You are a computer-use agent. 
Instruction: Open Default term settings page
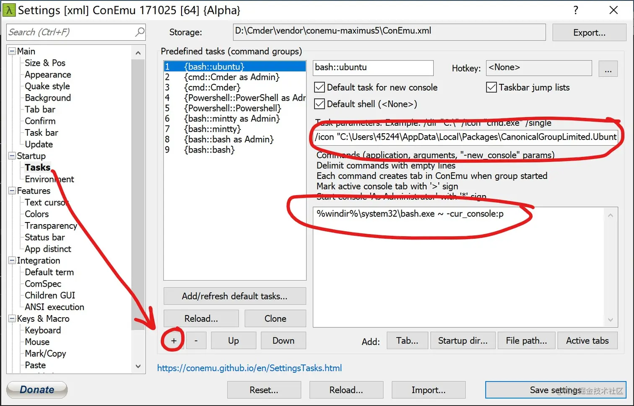(x=49, y=272)
